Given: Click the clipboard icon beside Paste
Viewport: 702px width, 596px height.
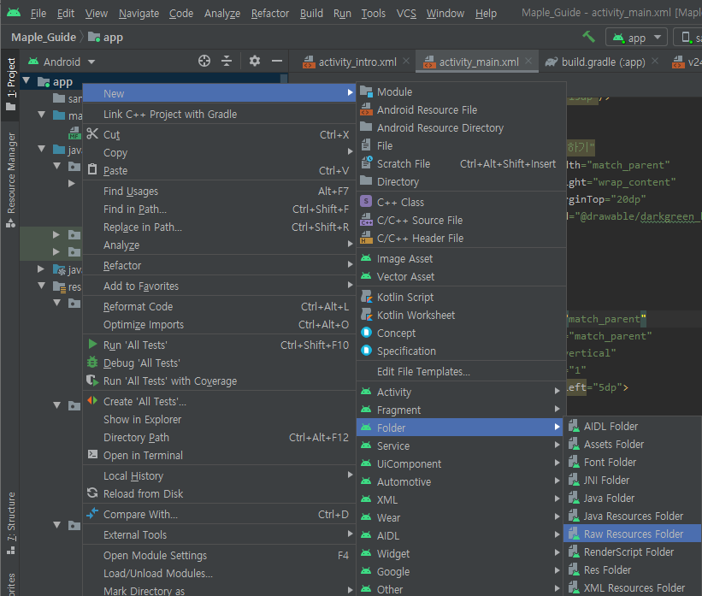Looking at the screenshot, I should (92, 169).
